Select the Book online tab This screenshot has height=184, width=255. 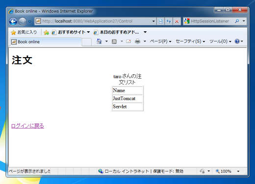46,42
